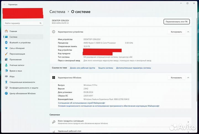Open Дополнительные параметры системы link

(133, 68)
